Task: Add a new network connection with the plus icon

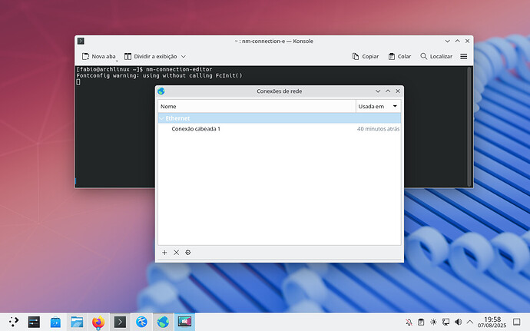Action: (x=164, y=253)
